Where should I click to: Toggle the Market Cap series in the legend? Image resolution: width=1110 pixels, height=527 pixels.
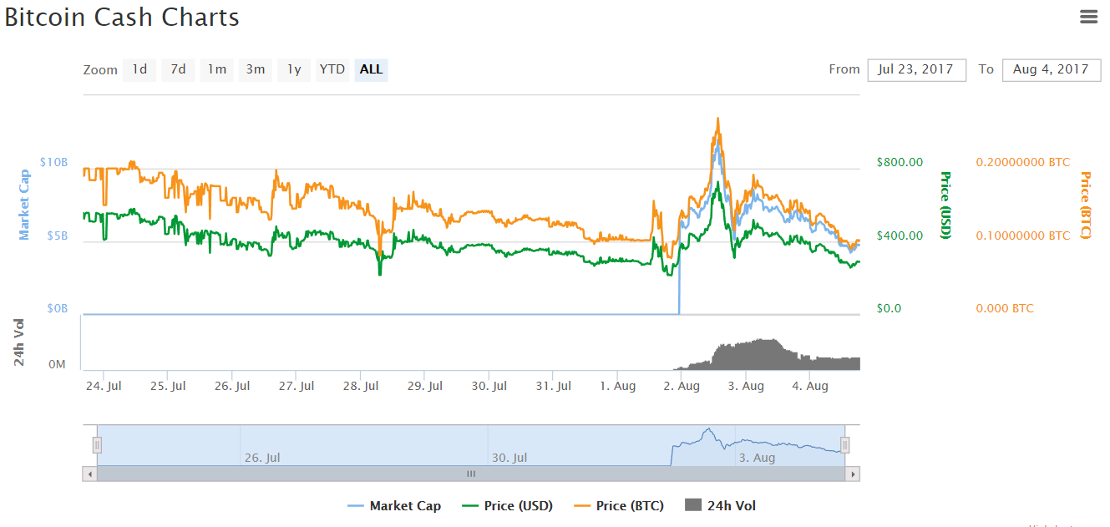[394, 506]
